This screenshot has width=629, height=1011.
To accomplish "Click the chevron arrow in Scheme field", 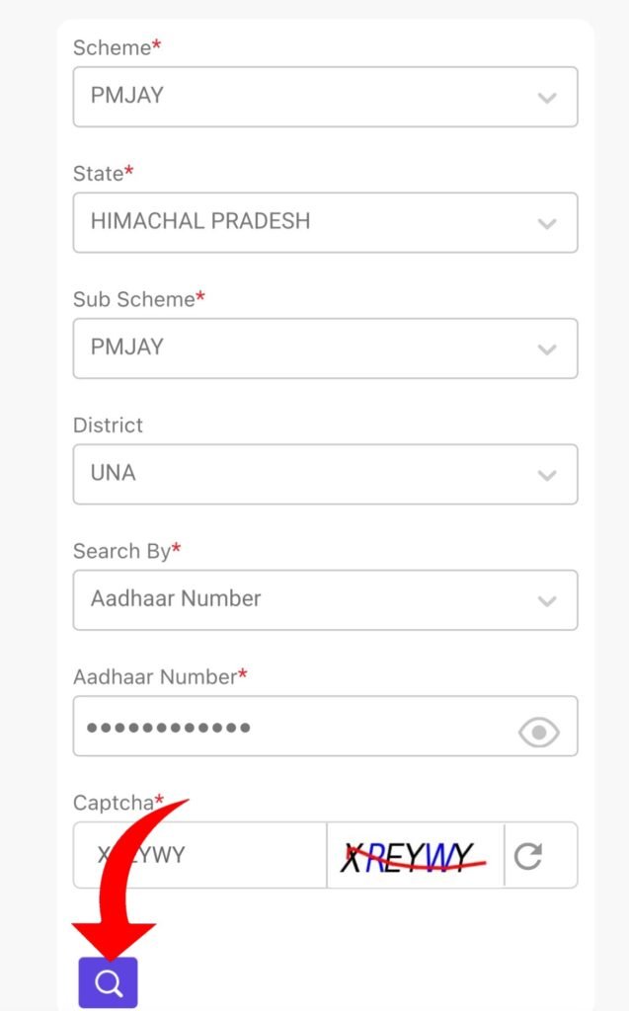I will pos(546,98).
